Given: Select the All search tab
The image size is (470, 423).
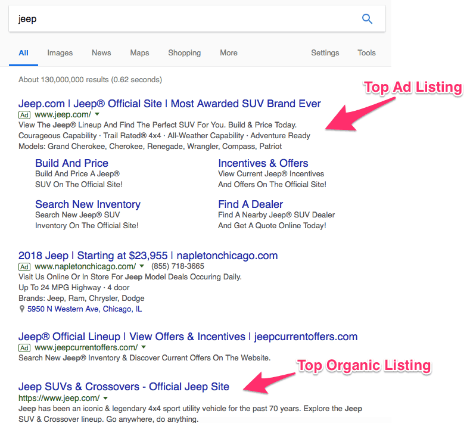Looking at the screenshot, I should [x=23, y=53].
